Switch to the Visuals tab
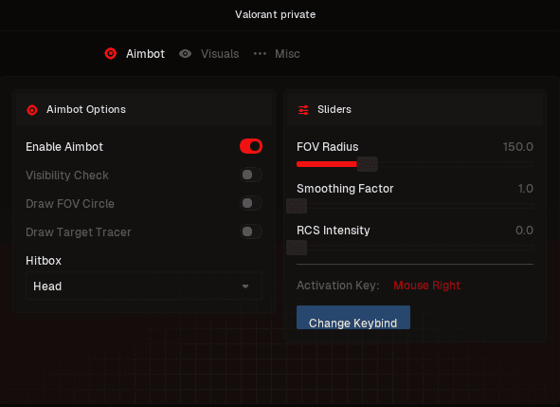Image resolution: width=560 pixels, height=407 pixels. coord(220,54)
